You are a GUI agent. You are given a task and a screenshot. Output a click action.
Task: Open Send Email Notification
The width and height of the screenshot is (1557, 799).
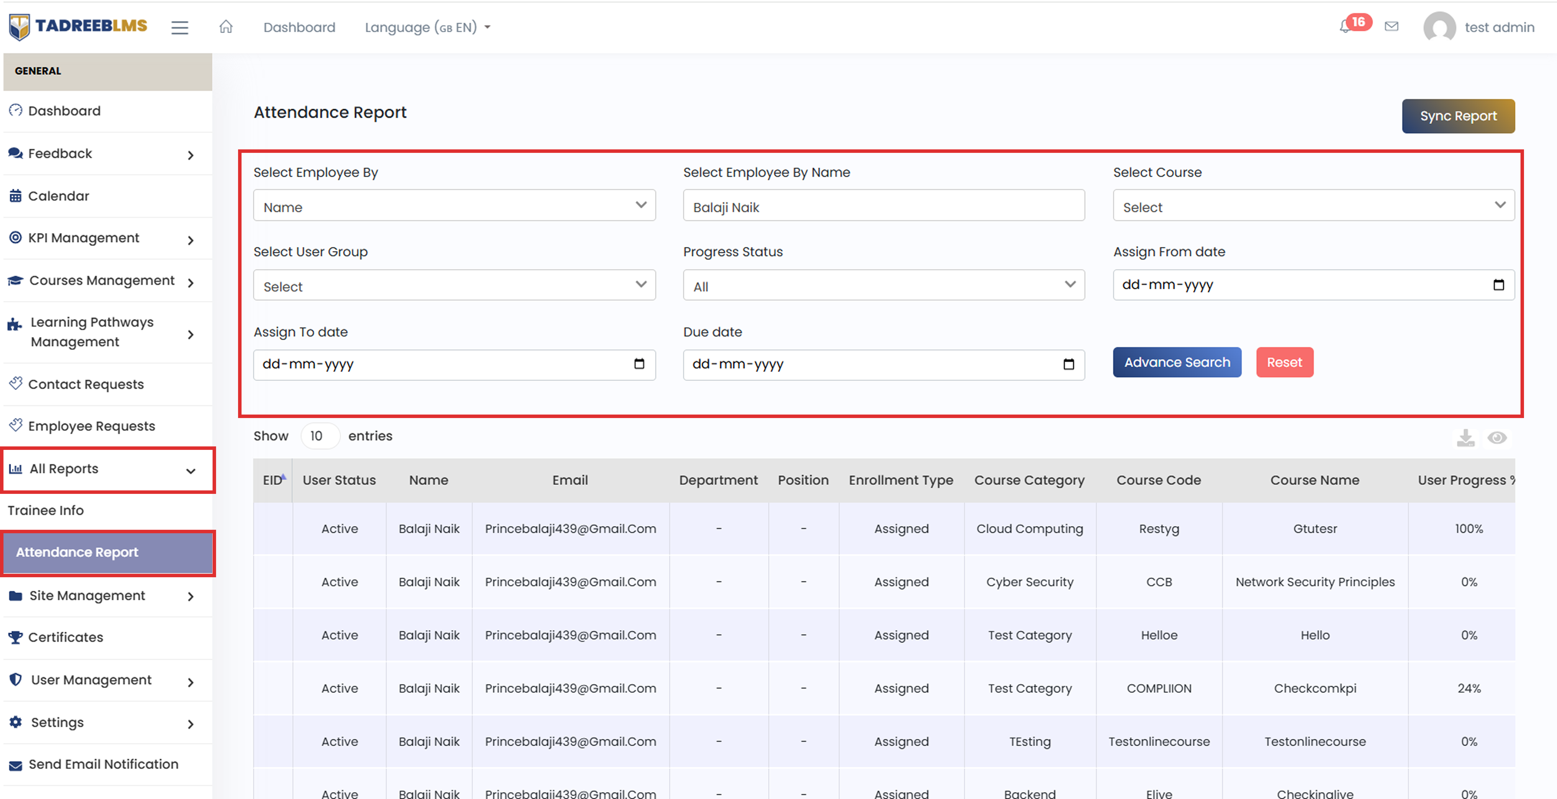pos(107,765)
